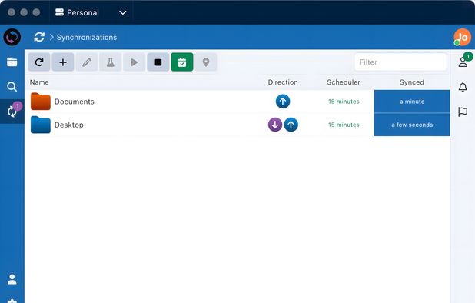Click the orange Documents folder icon
Viewport: 475px width, 303px height.
pyautogui.click(x=41, y=102)
